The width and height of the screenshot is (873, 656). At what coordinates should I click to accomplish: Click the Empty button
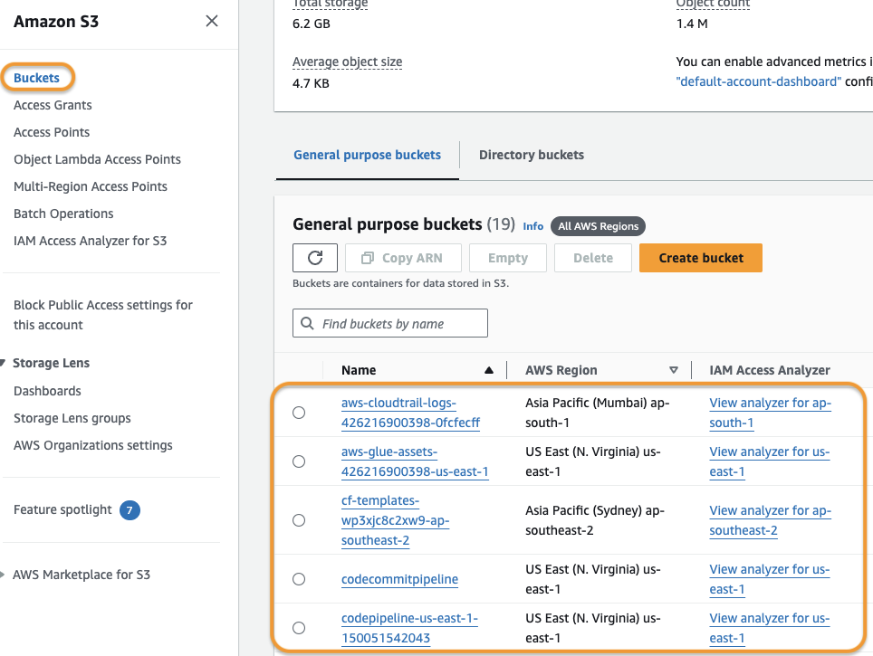click(x=508, y=258)
